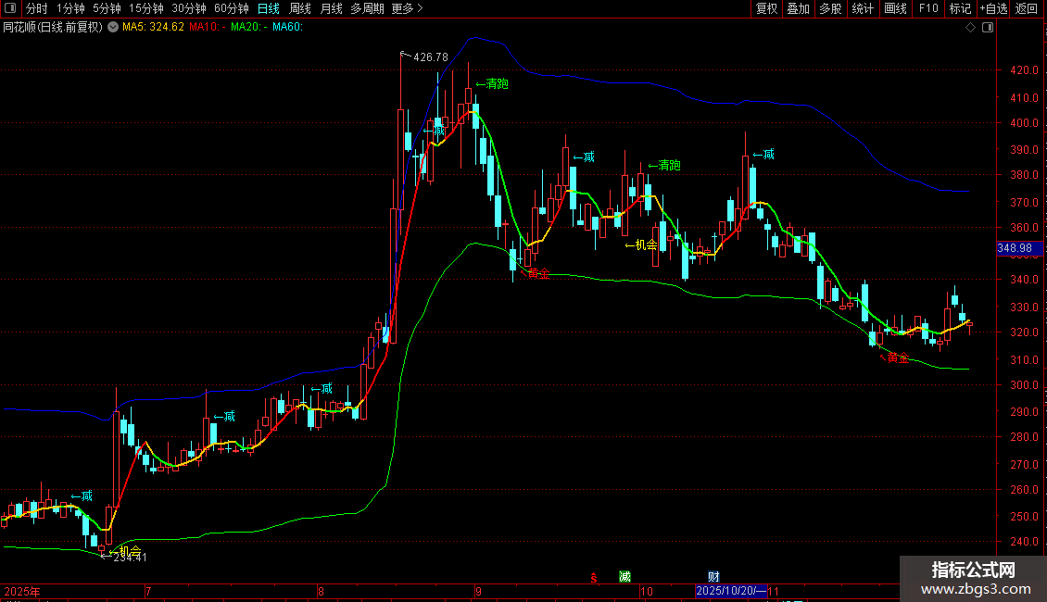Click month 7 marker on time axis
The width and height of the screenshot is (1047, 602).
point(148,591)
